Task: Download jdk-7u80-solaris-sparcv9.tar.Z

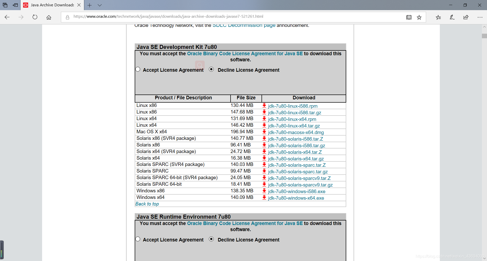Action: pyautogui.click(x=299, y=178)
